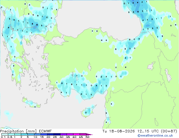
Task: Click the precipitation value 0 on Crete
Action: point(35,107)
